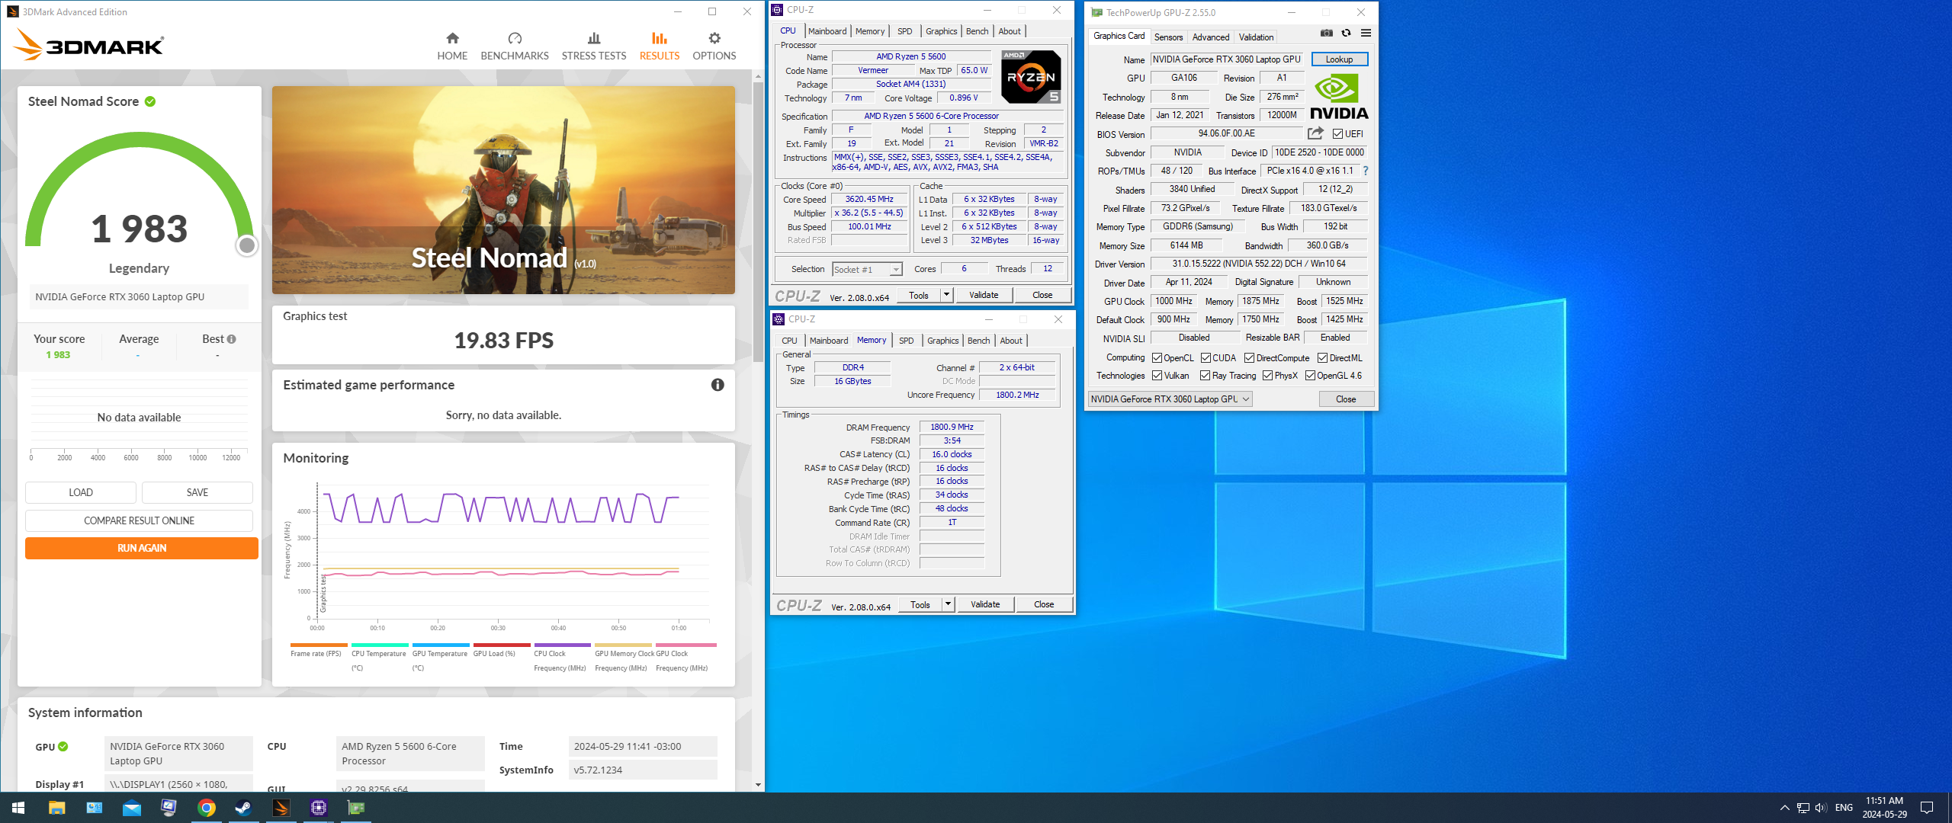Open the HOME section in 3DMark
1952x823 pixels.
[452, 46]
